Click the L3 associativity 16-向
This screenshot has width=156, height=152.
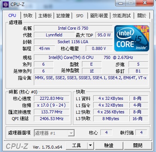coord(139,119)
